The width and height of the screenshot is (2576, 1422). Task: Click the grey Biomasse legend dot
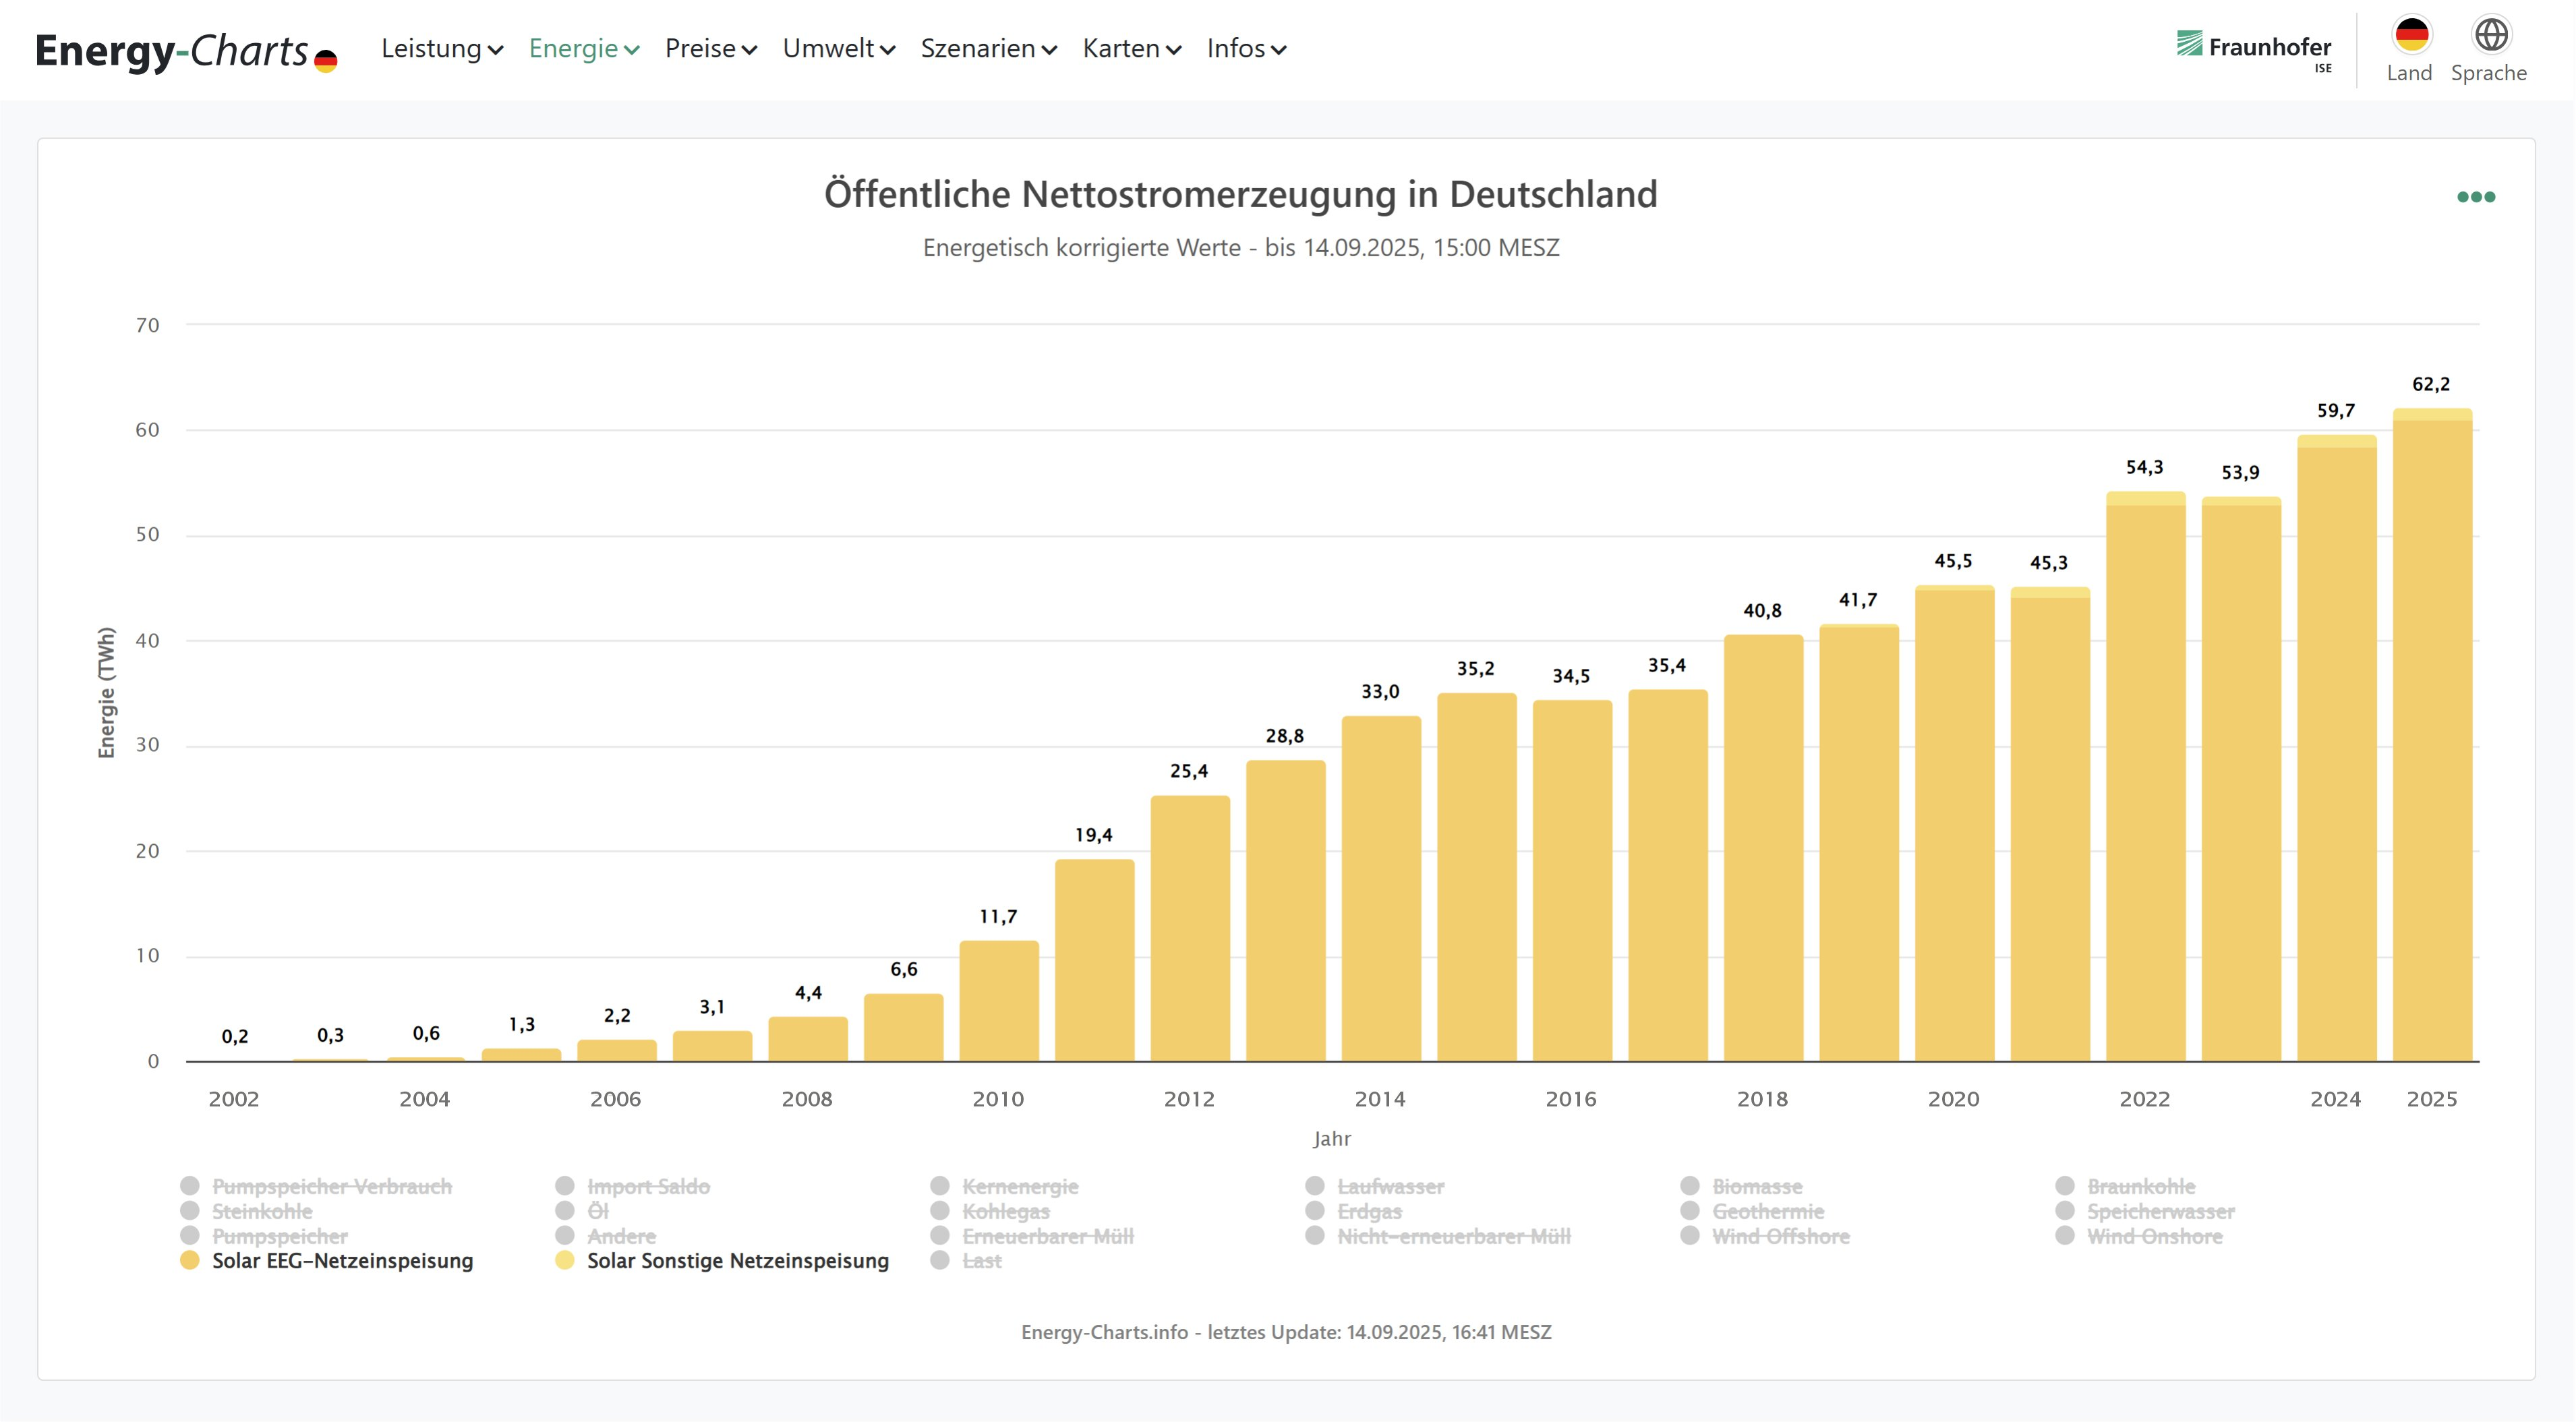pos(1690,1186)
